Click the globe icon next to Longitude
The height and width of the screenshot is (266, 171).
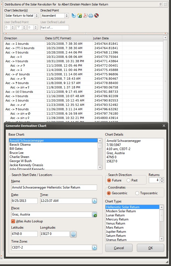(73, 234)
